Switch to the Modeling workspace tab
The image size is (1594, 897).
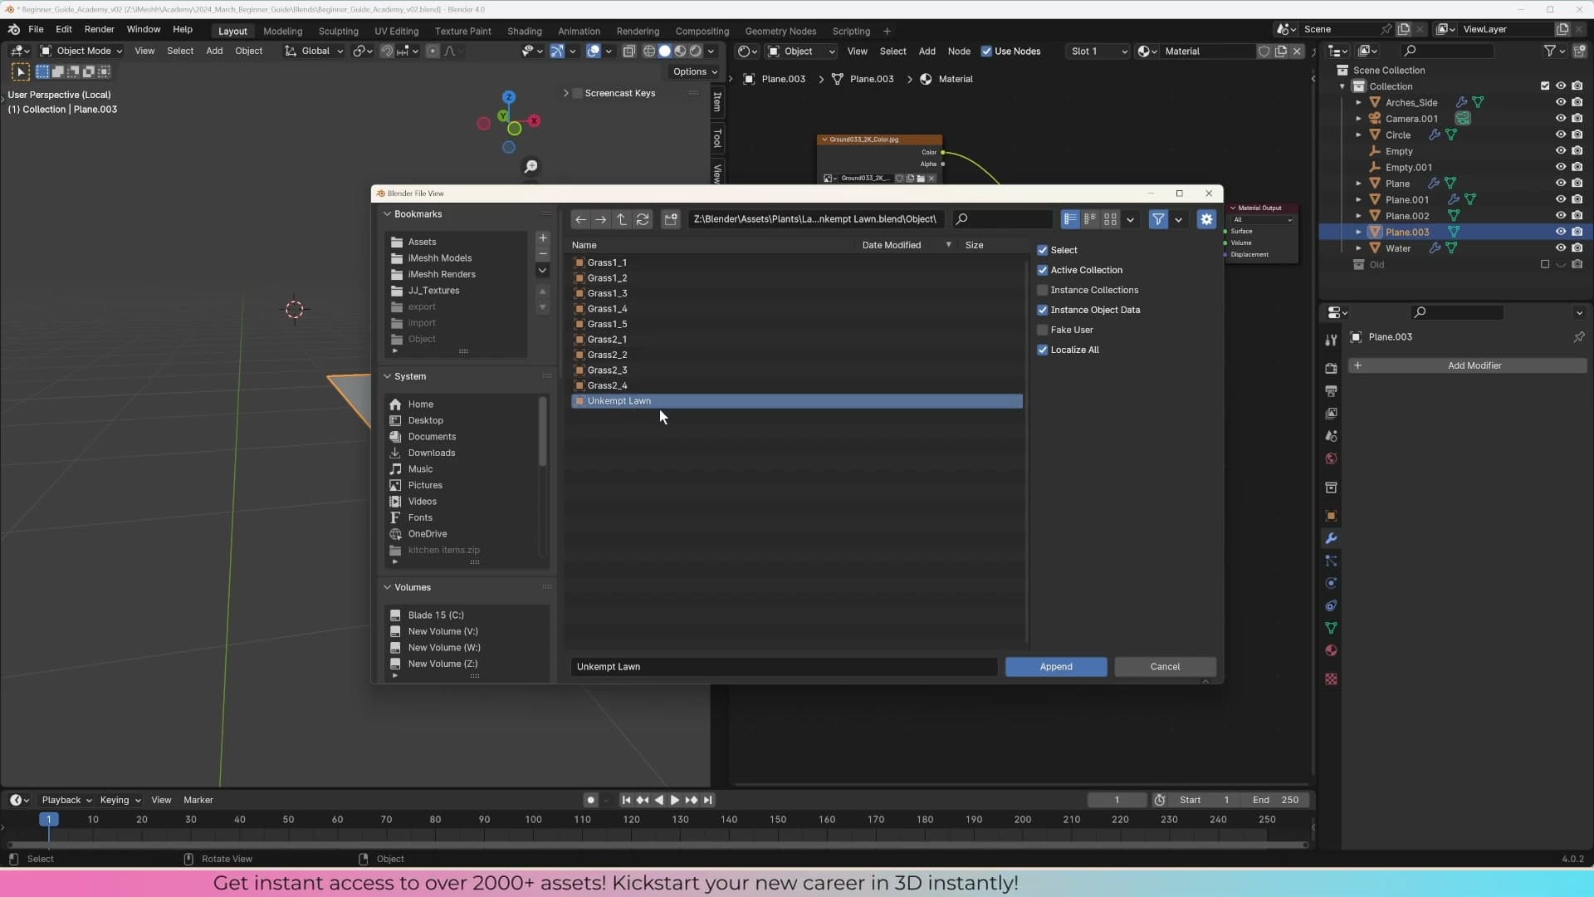pyautogui.click(x=282, y=32)
